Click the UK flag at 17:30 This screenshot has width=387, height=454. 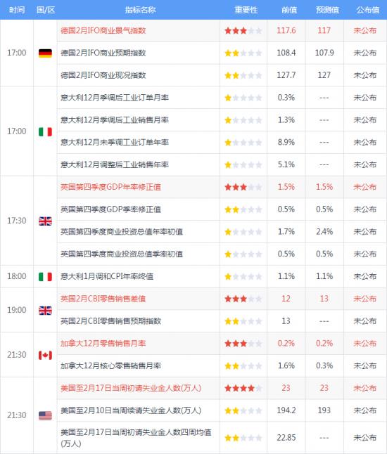click(45, 221)
